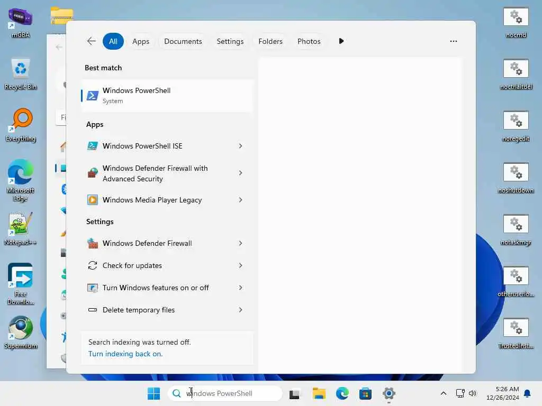Open the search options three-dot menu

click(454, 41)
